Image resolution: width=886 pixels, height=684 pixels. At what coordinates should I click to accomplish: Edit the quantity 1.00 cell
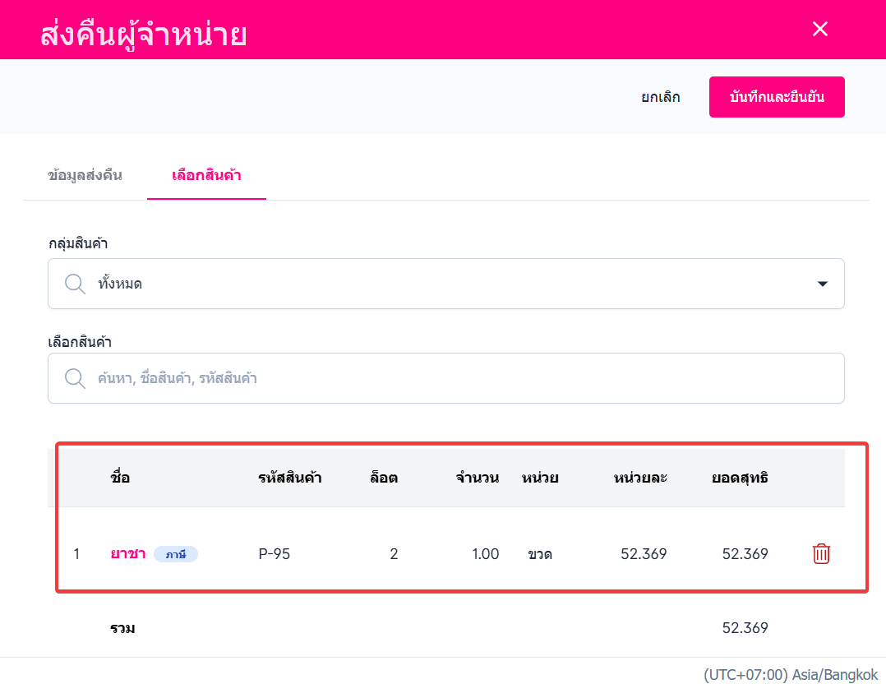tap(485, 554)
